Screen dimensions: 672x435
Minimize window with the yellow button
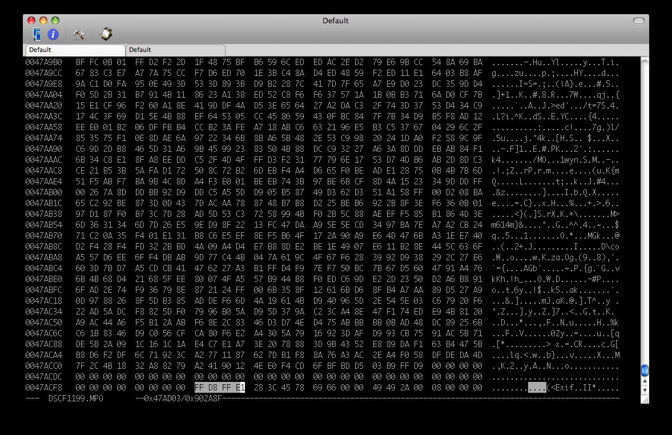click(x=43, y=21)
